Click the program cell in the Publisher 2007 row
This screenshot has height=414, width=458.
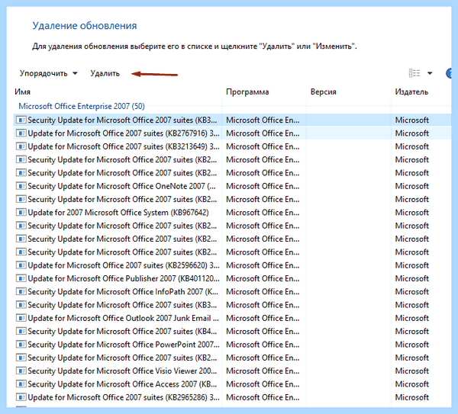pyautogui.click(x=263, y=278)
